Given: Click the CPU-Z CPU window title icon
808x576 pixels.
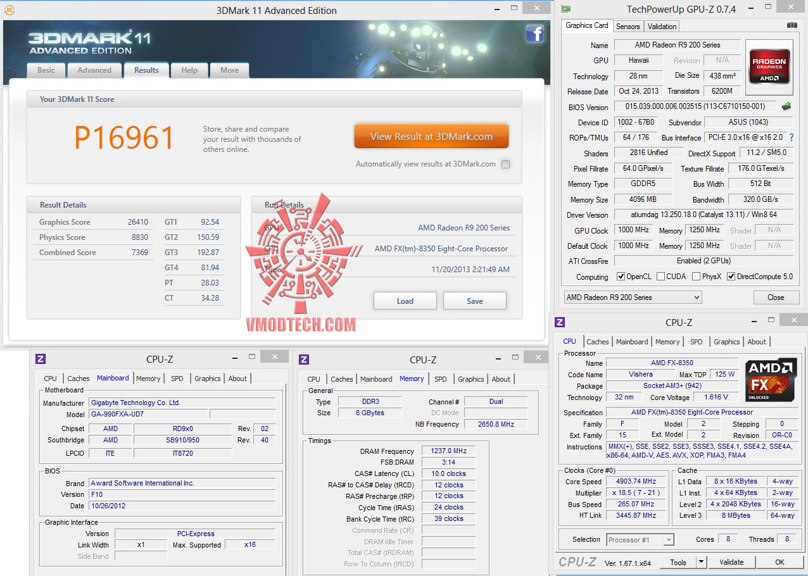Looking at the screenshot, I should [560, 322].
